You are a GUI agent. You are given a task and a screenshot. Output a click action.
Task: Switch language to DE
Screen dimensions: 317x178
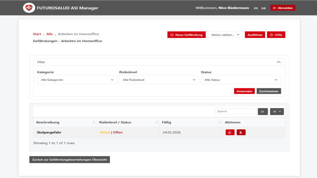point(256,8)
